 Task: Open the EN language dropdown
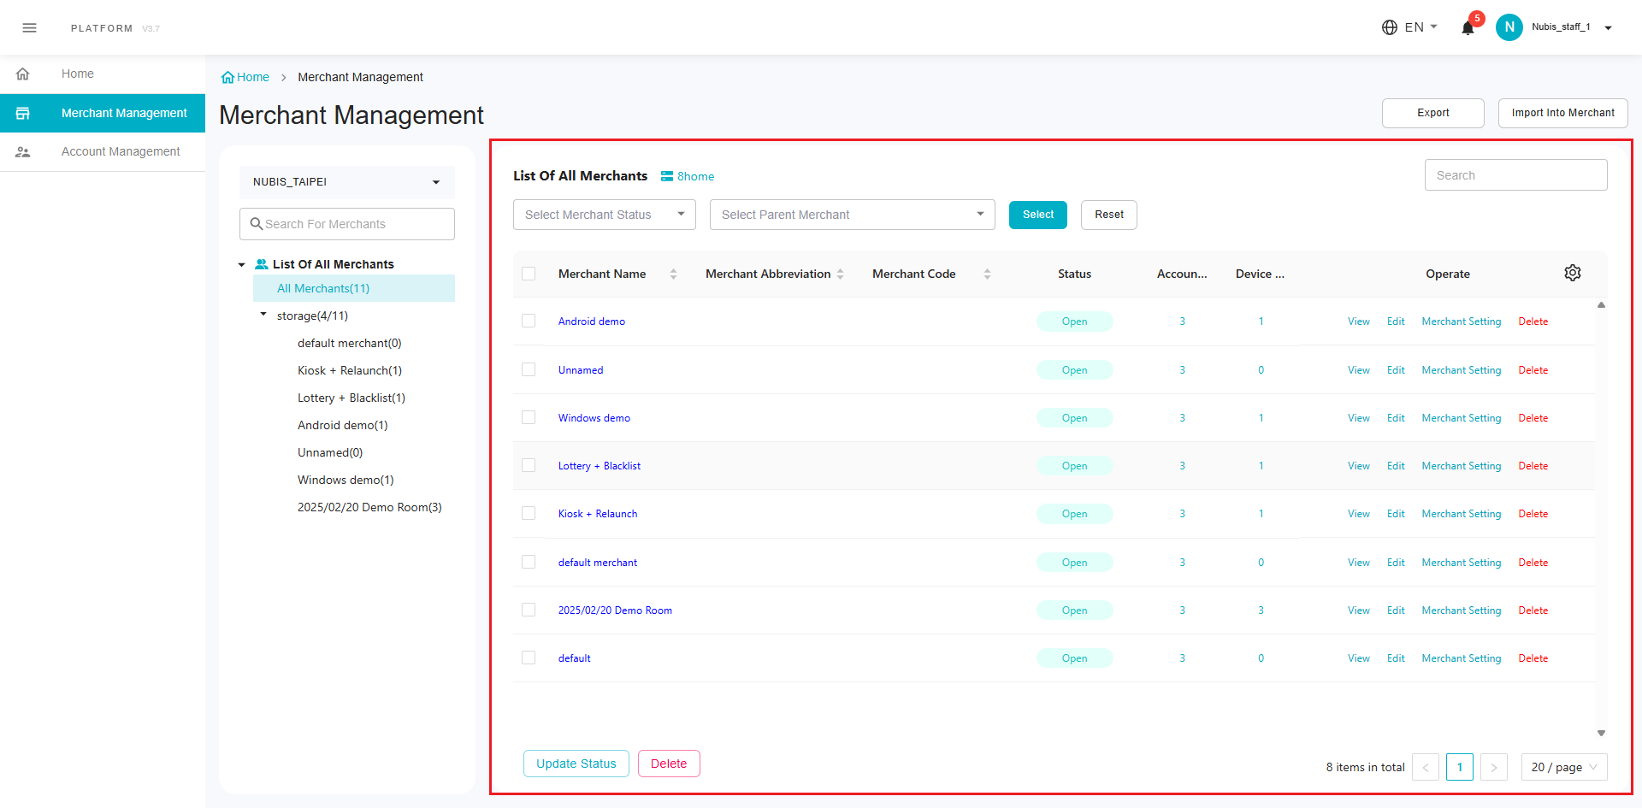point(1421,27)
